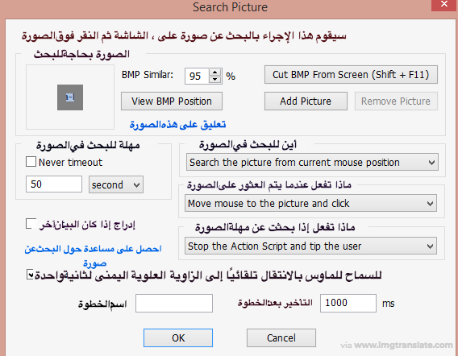Toggle the auto move mouse to corner checkbox

point(30,275)
